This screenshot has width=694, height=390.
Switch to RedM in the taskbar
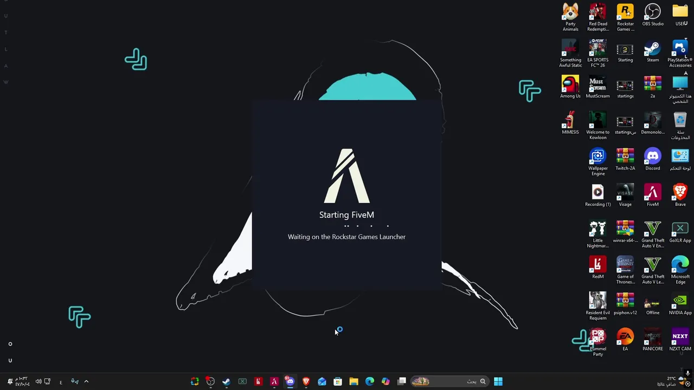(x=258, y=381)
